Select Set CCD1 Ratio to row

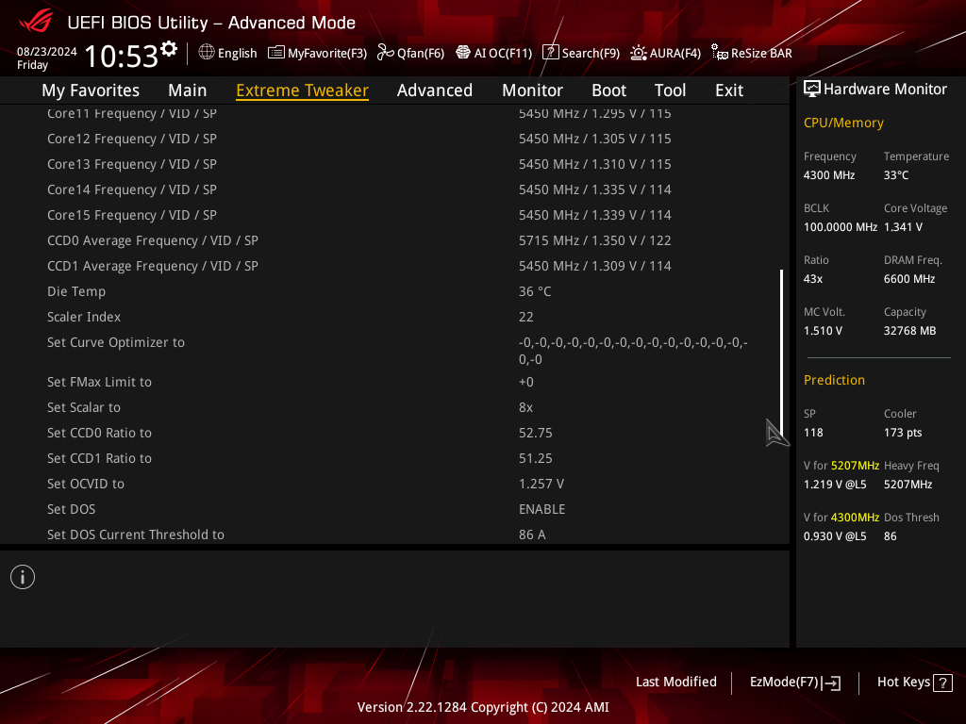(394, 458)
